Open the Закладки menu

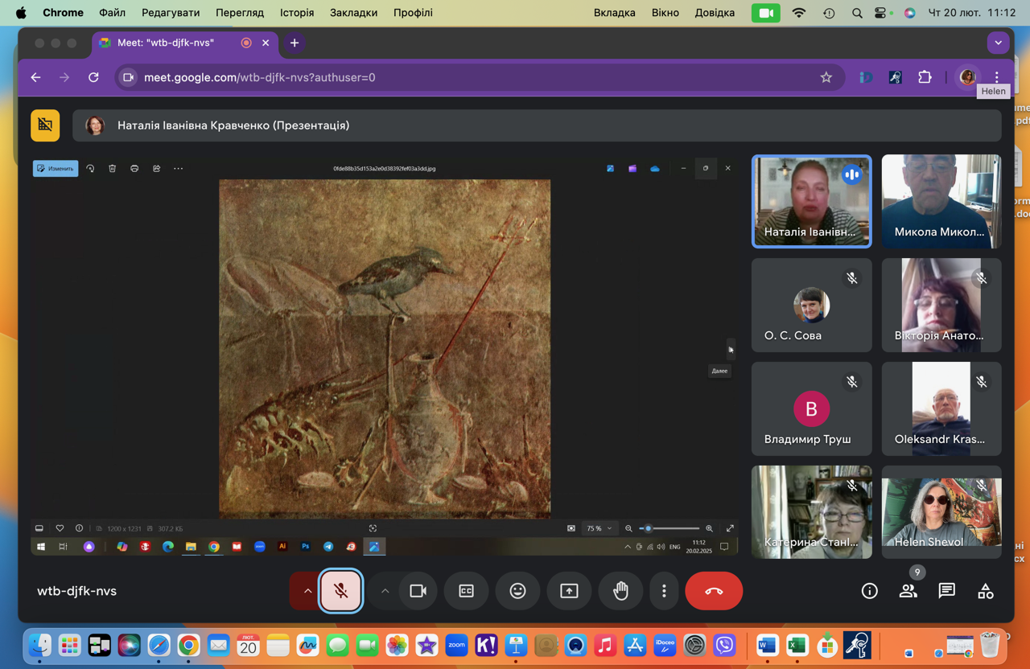point(353,13)
